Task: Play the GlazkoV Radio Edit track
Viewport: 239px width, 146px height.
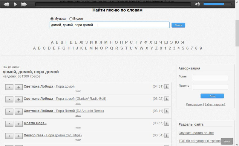Action: click(x=9, y=99)
